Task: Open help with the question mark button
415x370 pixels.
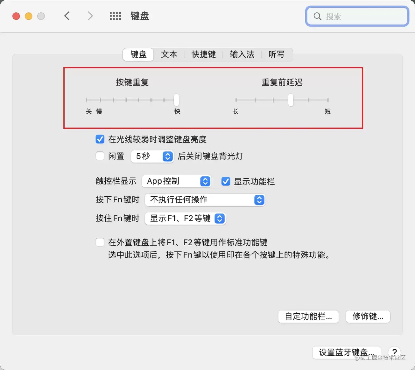Action: tap(395, 352)
